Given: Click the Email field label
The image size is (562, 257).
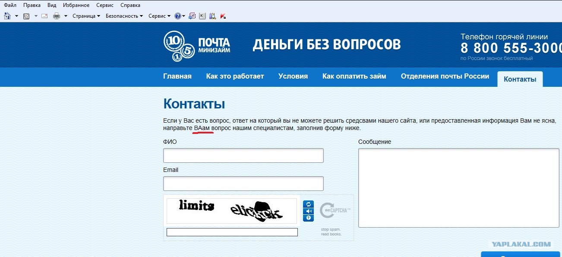Looking at the screenshot, I should click(170, 170).
